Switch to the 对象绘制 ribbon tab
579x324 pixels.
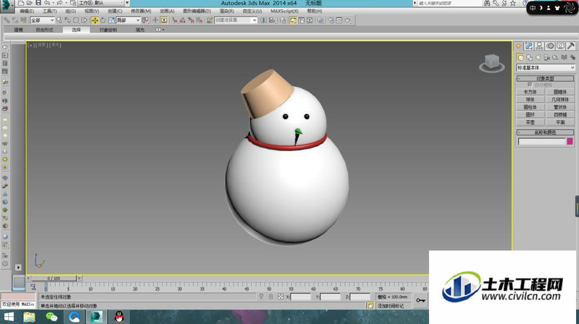pos(108,30)
